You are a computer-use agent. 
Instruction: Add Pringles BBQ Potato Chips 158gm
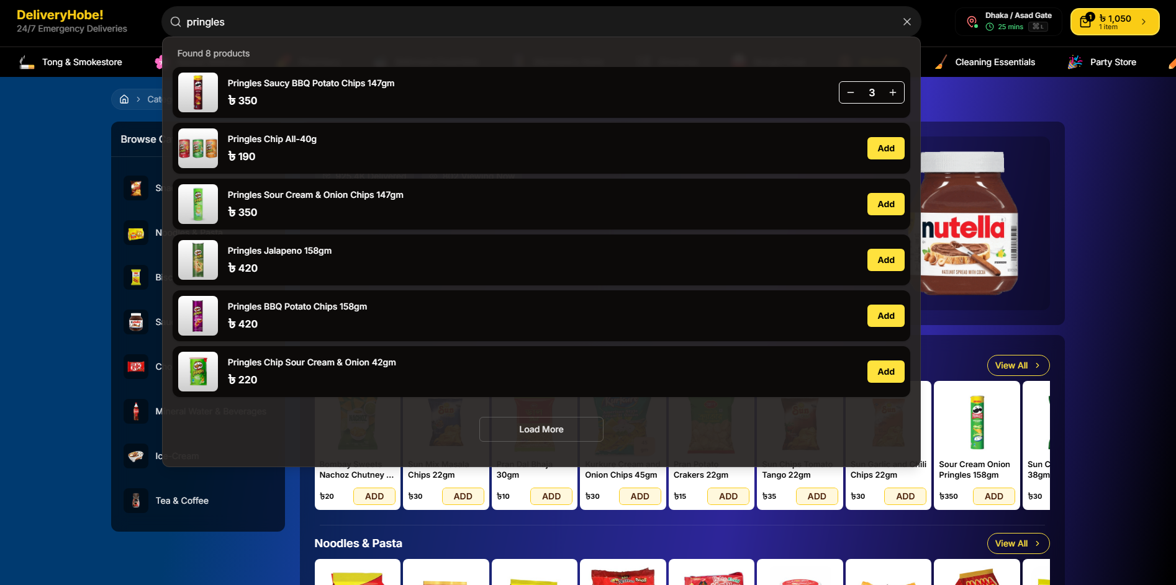tap(886, 316)
